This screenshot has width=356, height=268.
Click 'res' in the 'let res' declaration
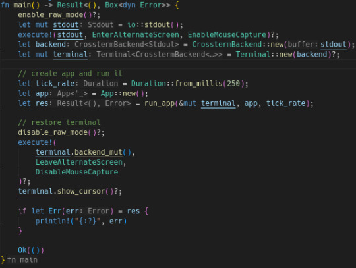pyautogui.click(x=42, y=103)
